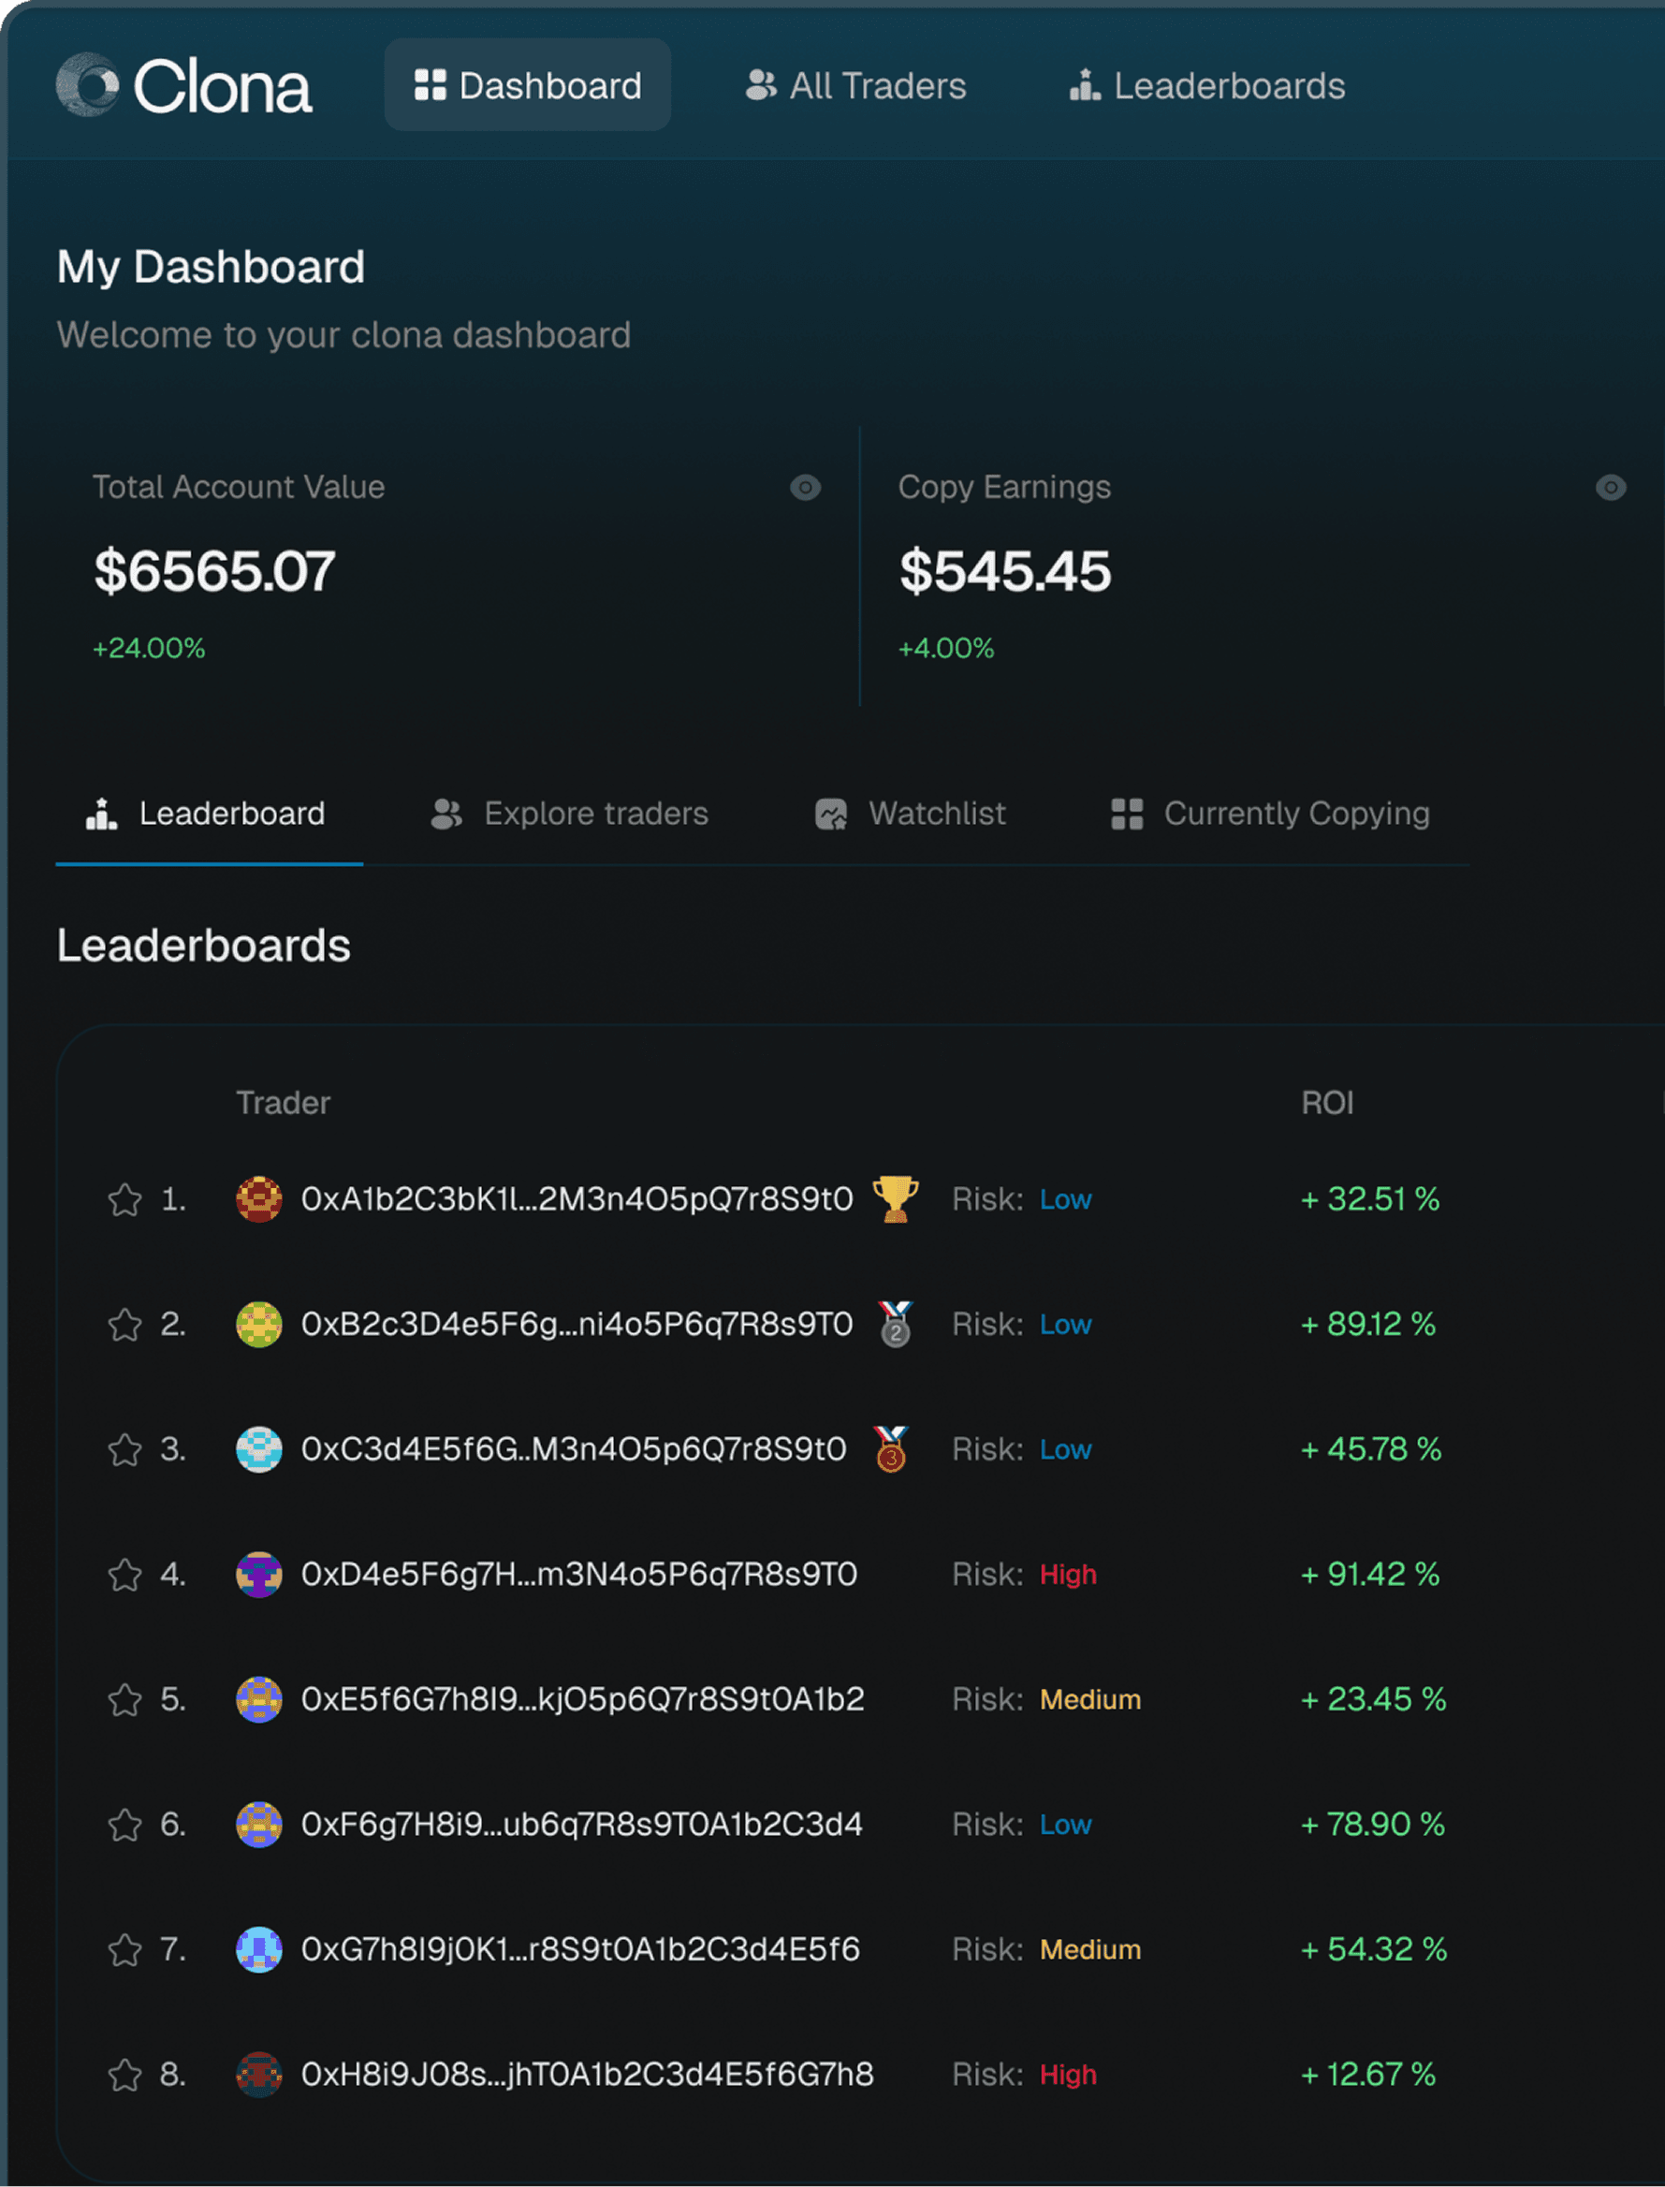Switch to the Watchlist tab
1665x2187 pixels.
910,814
